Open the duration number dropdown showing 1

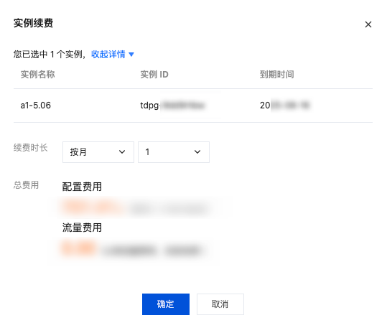[x=174, y=152]
